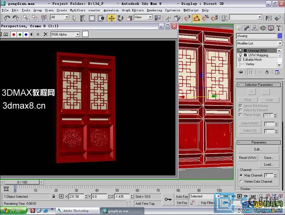
Task: Open the Rendering menu
Action: pos(154,10)
